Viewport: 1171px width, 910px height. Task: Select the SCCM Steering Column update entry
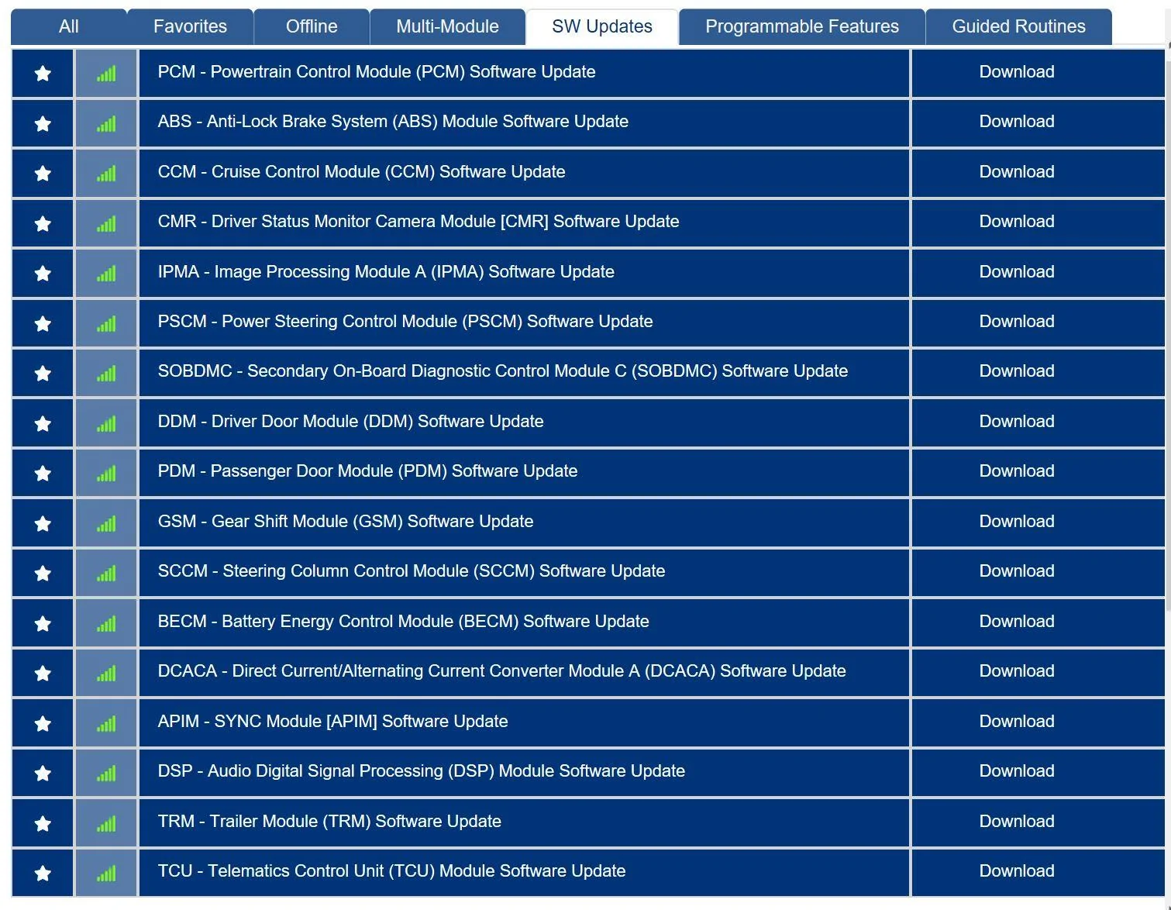pyautogui.click(x=411, y=571)
